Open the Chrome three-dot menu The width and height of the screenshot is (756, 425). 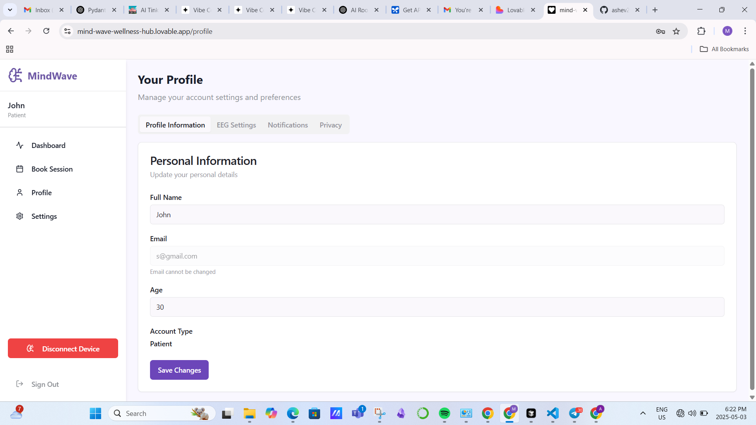[x=745, y=31]
